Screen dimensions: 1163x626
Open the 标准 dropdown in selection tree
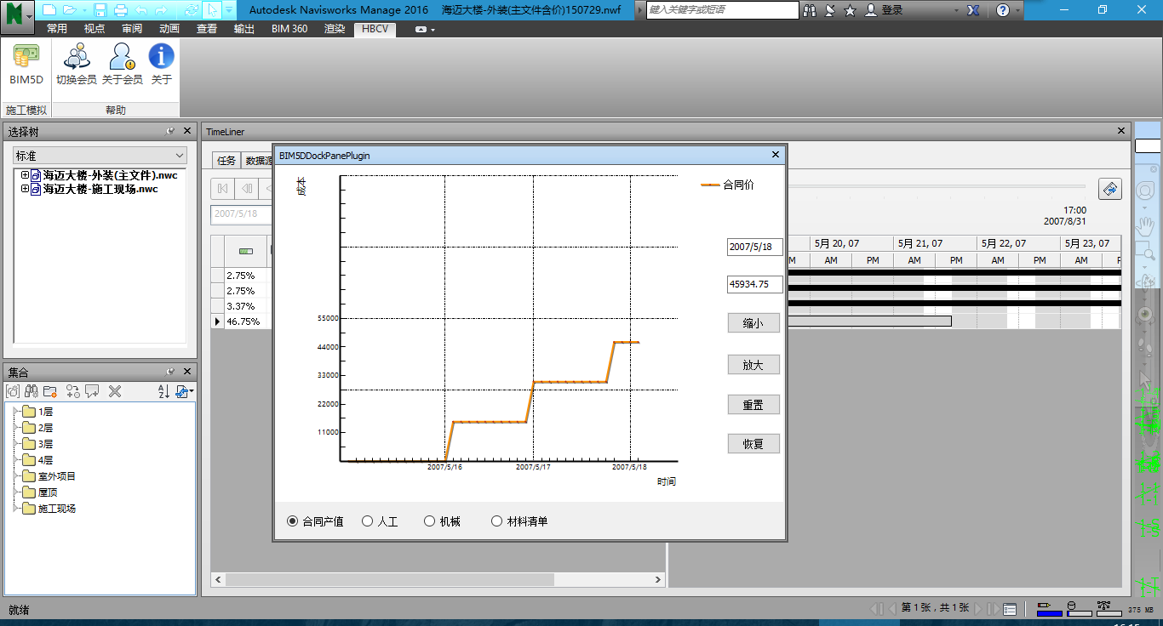point(100,156)
